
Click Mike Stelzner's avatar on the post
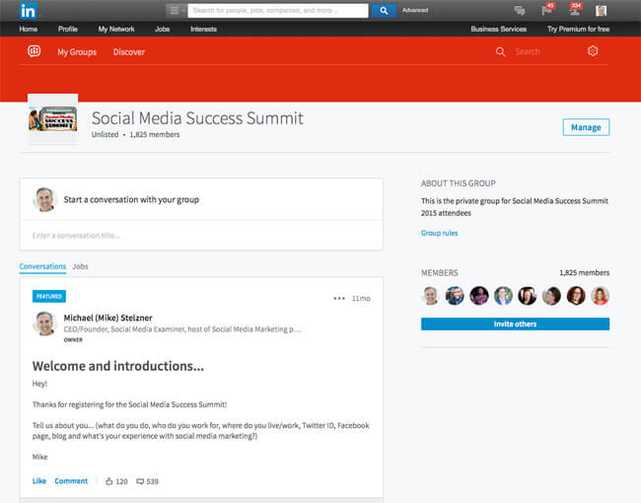(x=44, y=323)
